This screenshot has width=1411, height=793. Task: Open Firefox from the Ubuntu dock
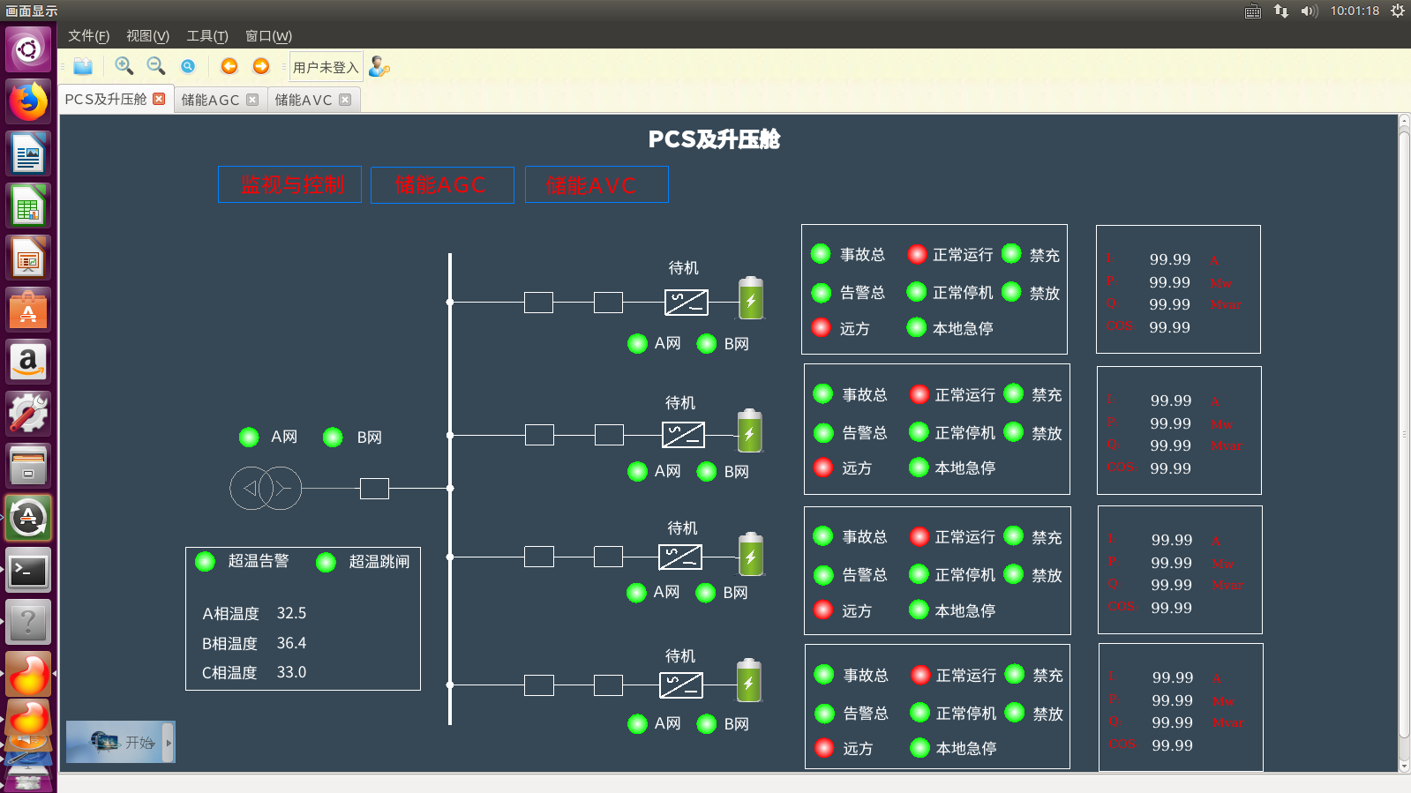click(x=28, y=101)
